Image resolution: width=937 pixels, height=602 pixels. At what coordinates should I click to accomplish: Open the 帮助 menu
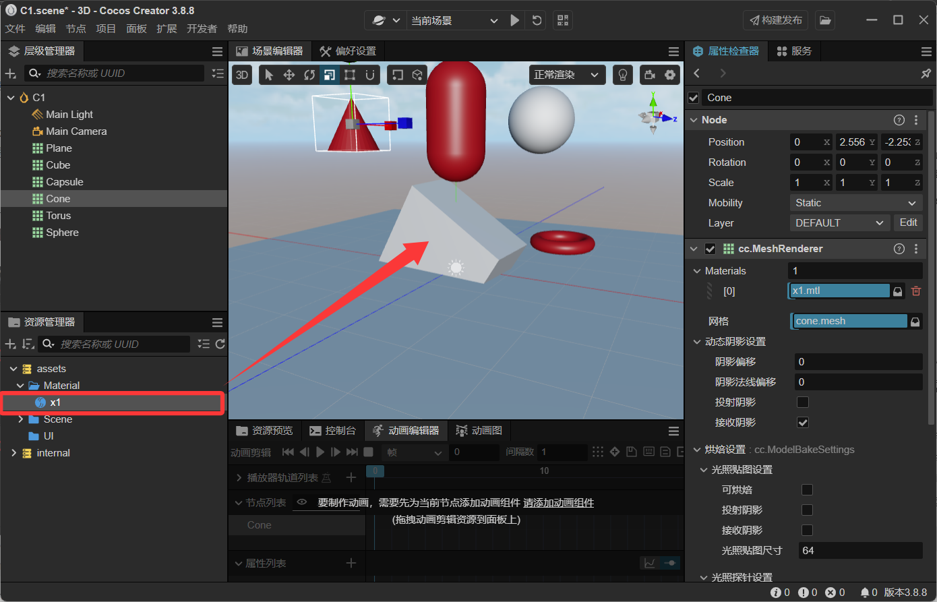point(237,28)
